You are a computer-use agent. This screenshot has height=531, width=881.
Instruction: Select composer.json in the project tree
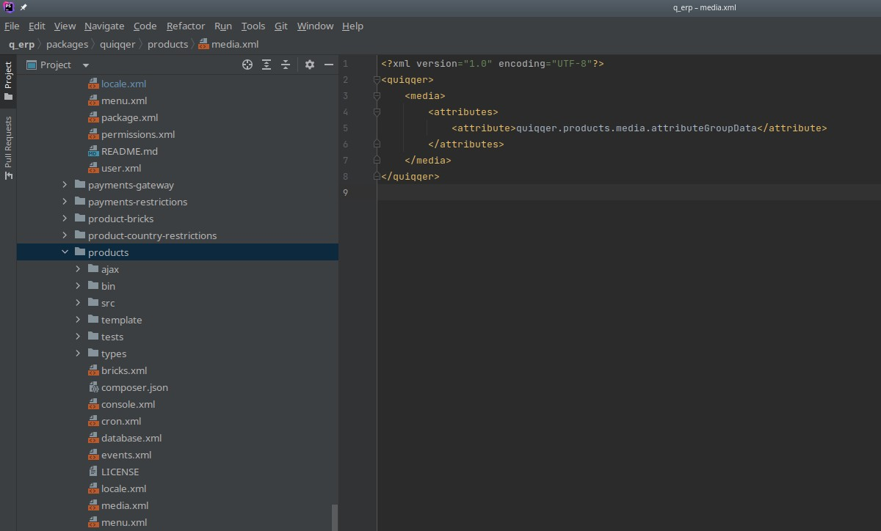[x=134, y=387]
